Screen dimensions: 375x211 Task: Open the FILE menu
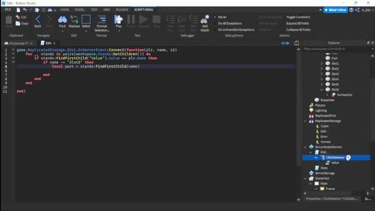click(8, 9)
